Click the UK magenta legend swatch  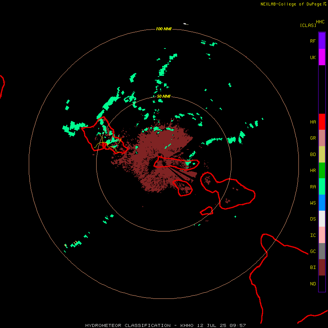[x=322, y=57]
